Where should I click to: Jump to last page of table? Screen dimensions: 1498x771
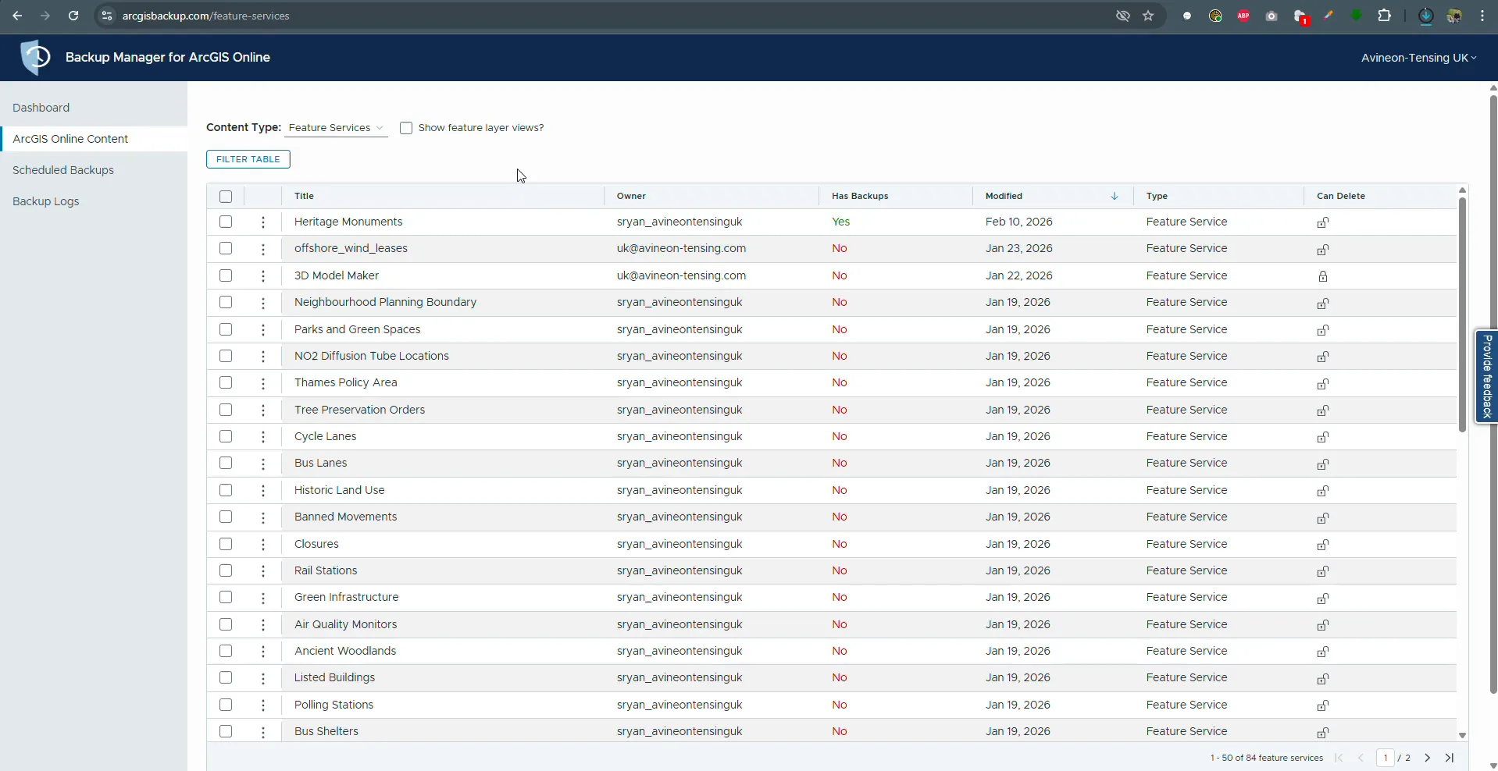1450,758
